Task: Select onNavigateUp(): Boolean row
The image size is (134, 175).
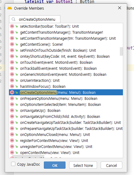Action: 66,111
